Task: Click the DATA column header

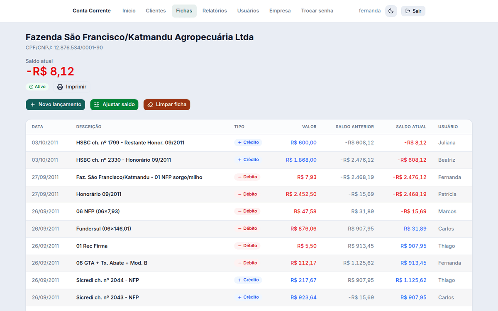Action: 37,127
